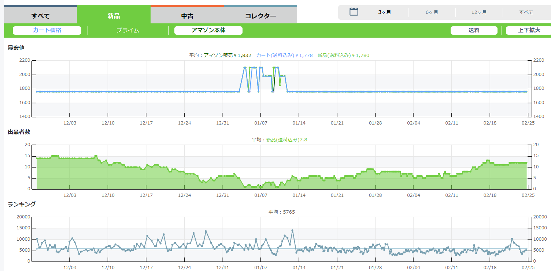
Task: Toggle the プライム price filter
Action: 128,30
